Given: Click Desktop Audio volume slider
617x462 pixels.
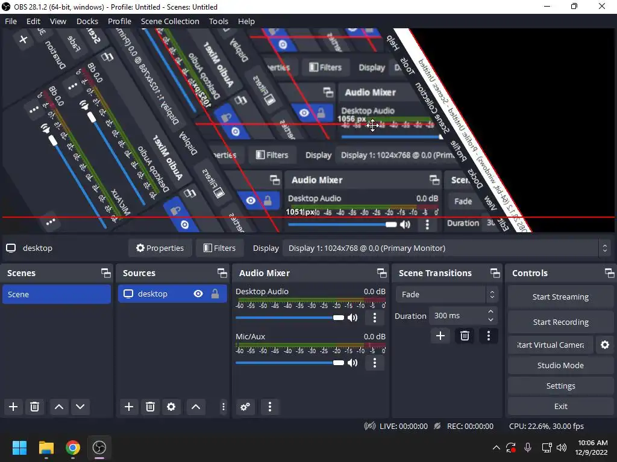Looking at the screenshot, I should tap(290, 318).
